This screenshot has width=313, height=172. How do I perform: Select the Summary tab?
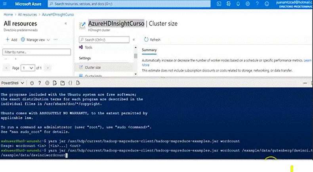pyautogui.click(x=149, y=50)
